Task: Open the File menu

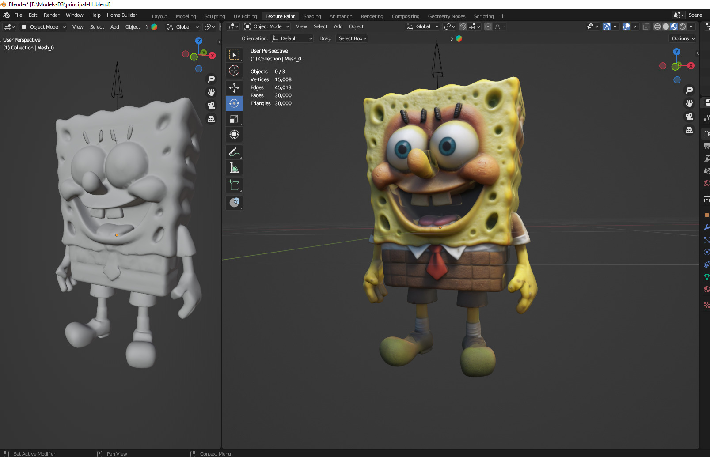Action: [18, 15]
